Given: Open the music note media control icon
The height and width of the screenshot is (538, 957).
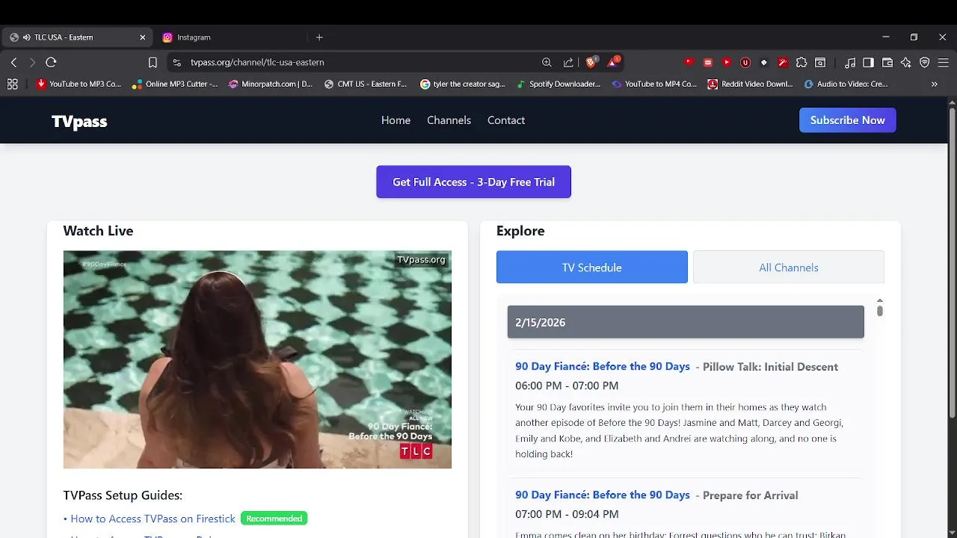Looking at the screenshot, I should 850,63.
